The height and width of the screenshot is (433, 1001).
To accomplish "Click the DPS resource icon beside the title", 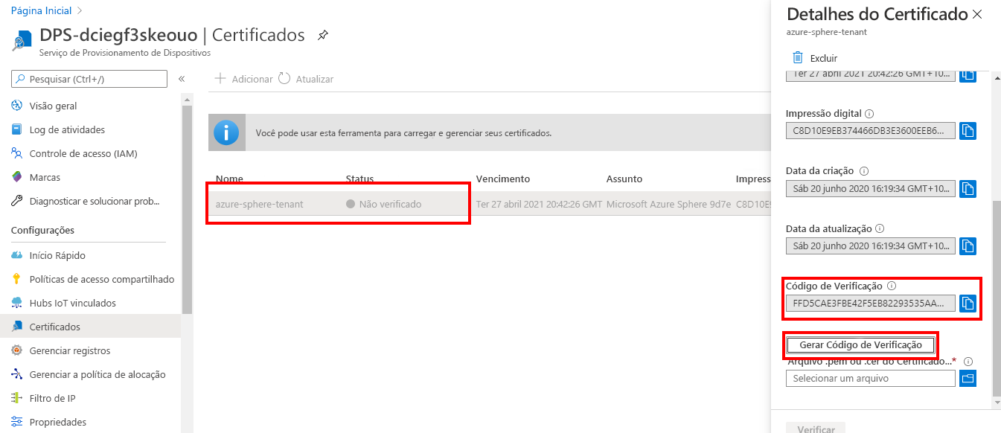I will coord(22,41).
